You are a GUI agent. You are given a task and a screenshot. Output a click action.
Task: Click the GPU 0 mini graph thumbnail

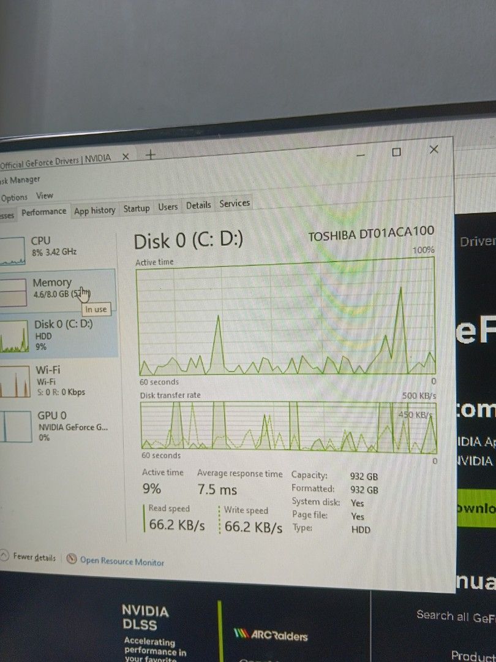[15, 427]
